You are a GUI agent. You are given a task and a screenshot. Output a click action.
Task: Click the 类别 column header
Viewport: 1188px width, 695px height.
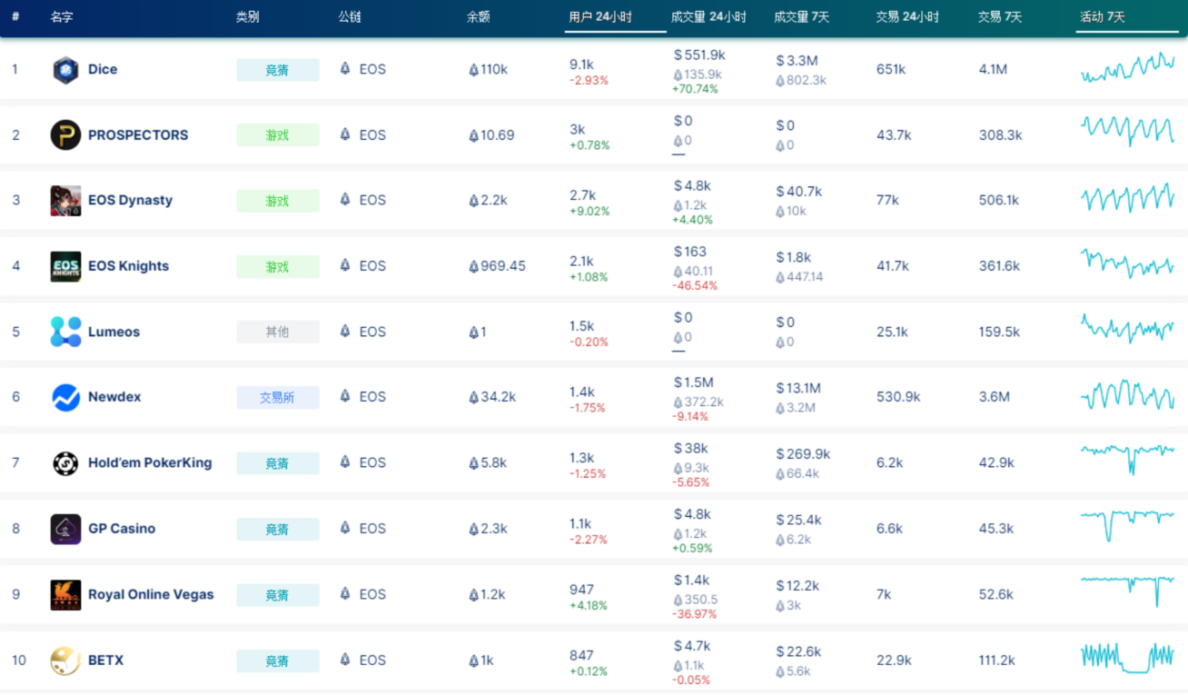click(x=247, y=17)
